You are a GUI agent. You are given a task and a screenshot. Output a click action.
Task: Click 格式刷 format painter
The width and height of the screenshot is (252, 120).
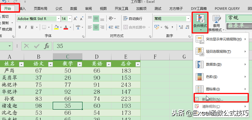pos(6,29)
